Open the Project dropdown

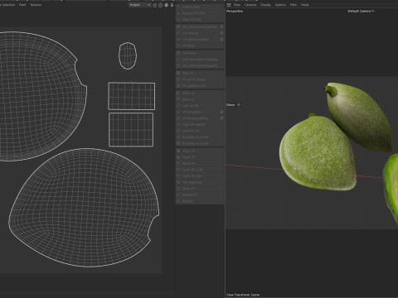139,5
